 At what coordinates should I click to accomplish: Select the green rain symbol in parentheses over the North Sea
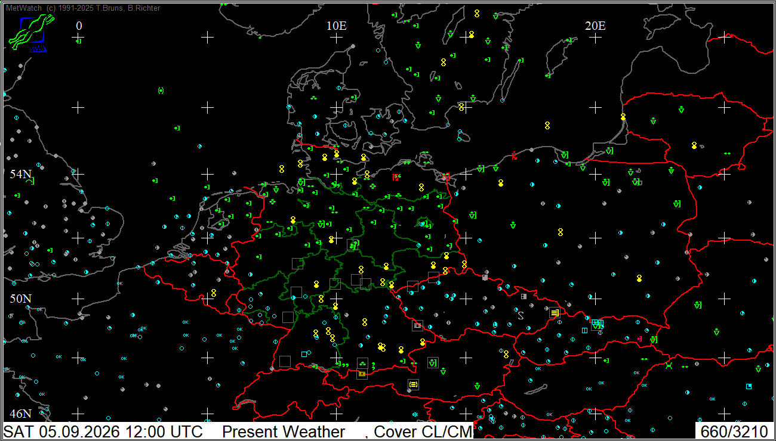pos(161,91)
